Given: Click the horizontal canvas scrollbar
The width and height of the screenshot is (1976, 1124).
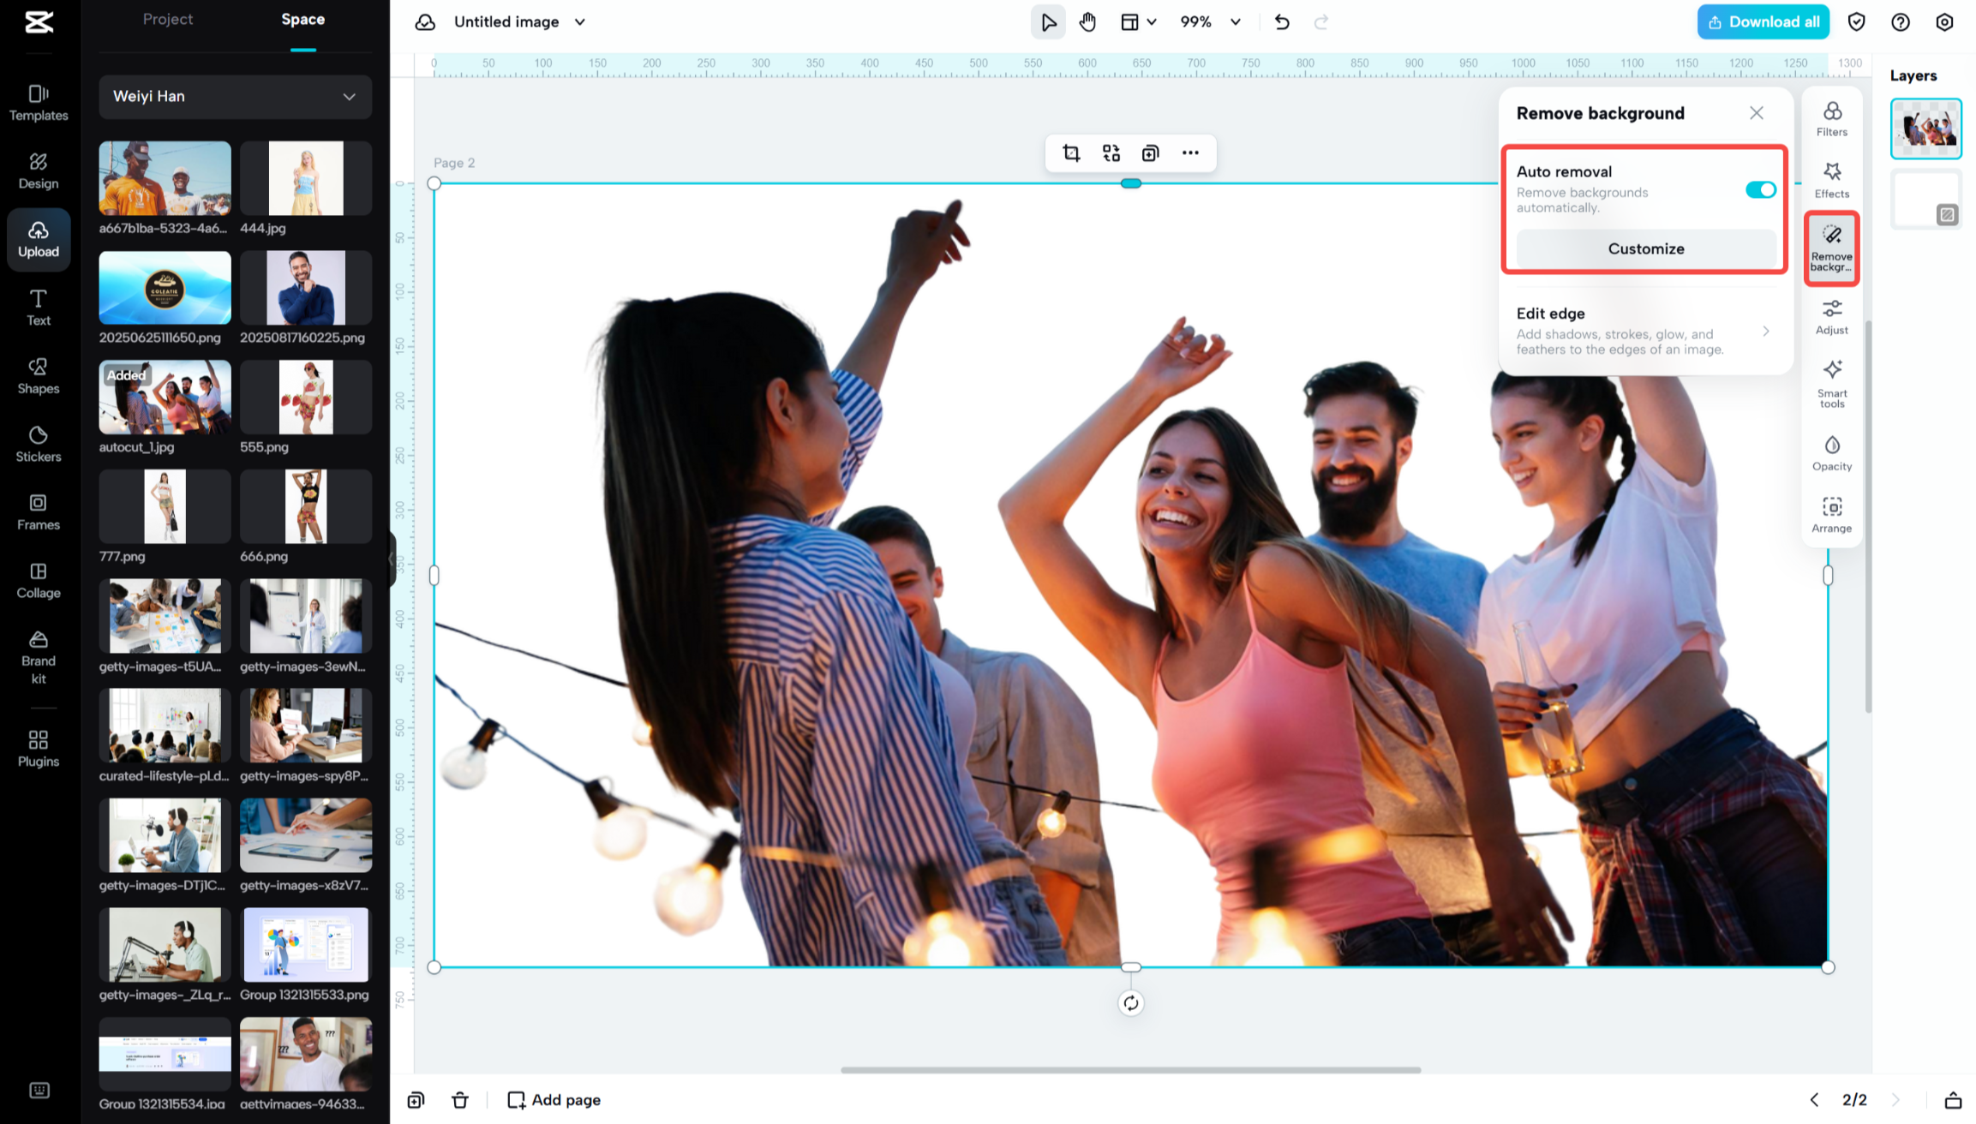Looking at the screenshot, I should pos(1130,1069).
